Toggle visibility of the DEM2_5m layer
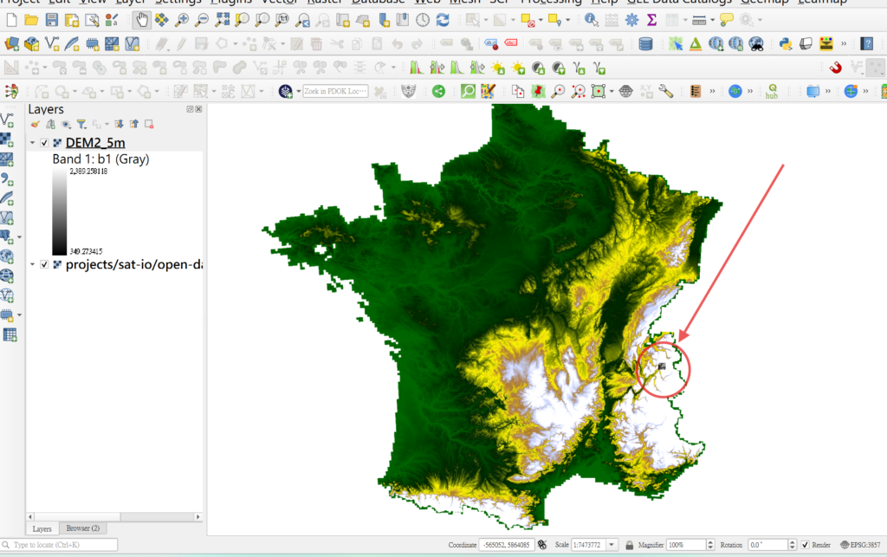Viewport: 887px width, 557px height. (x=44, y=143)
